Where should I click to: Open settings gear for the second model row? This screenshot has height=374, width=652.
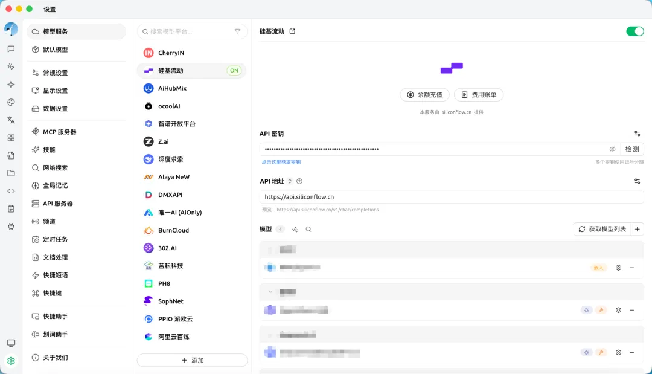point(618,311)
